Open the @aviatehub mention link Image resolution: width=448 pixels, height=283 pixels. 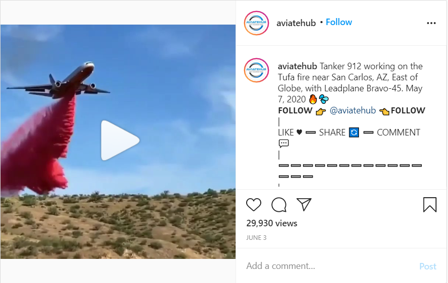[352, 110]
